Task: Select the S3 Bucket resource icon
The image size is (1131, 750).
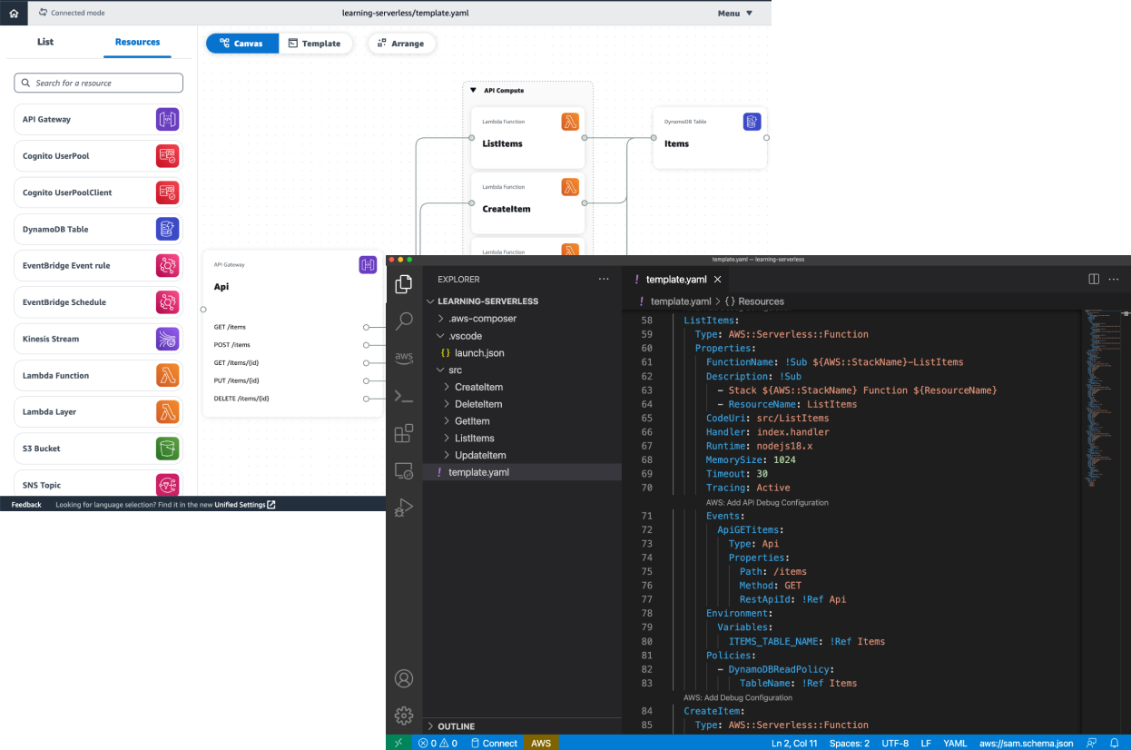Action: coord(167,449)
